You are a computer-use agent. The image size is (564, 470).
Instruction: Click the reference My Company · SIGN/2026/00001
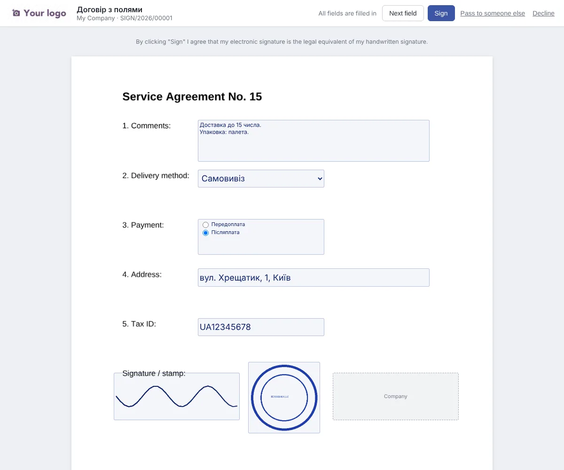click(x=125, y=18)
